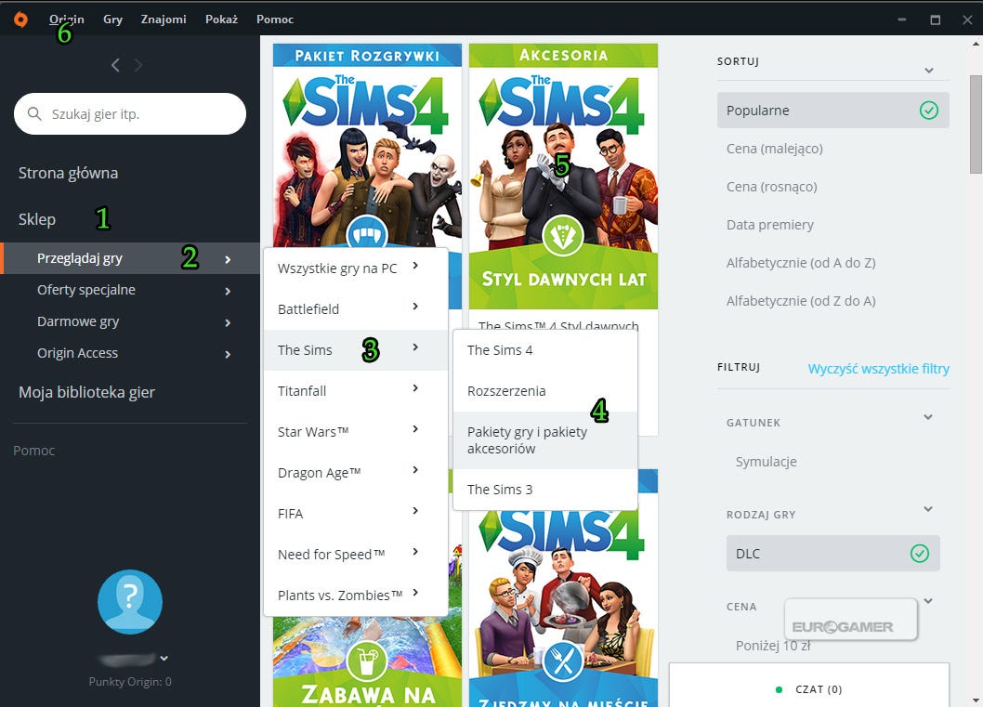
Task: Choose Battlefield from the flyout menu
Action: (356, 309)
